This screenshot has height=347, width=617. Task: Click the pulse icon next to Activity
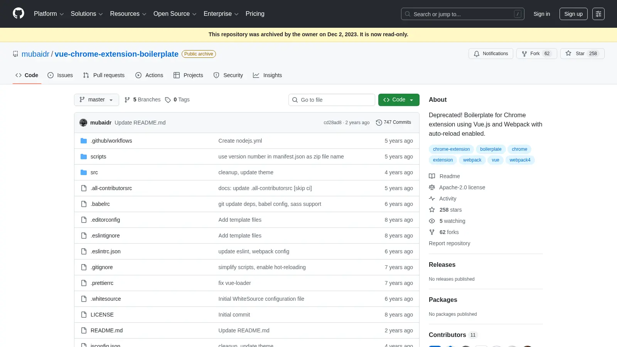coord(432,199)
